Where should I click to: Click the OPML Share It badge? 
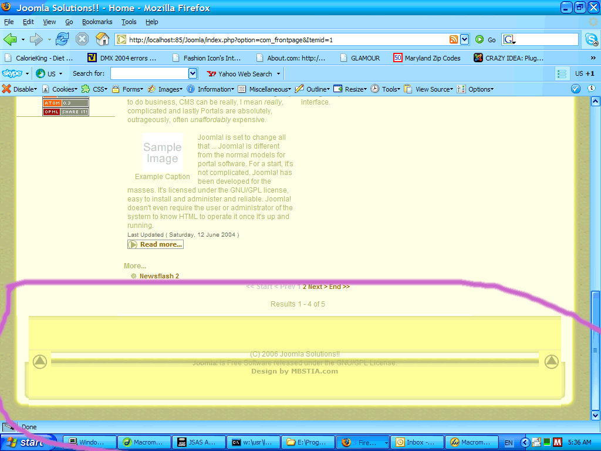pos(65,112)
